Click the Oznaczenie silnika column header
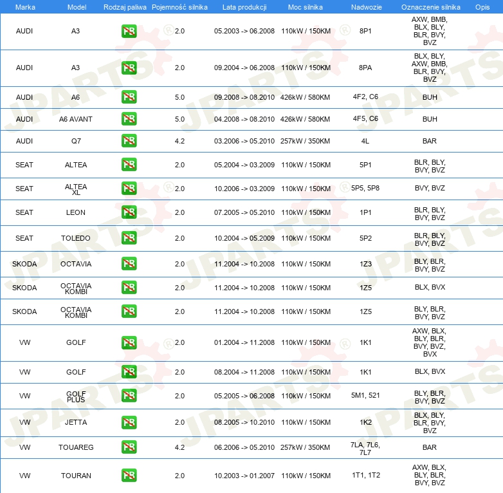This screenshot has width=503, height=493. tap(430, 6)
